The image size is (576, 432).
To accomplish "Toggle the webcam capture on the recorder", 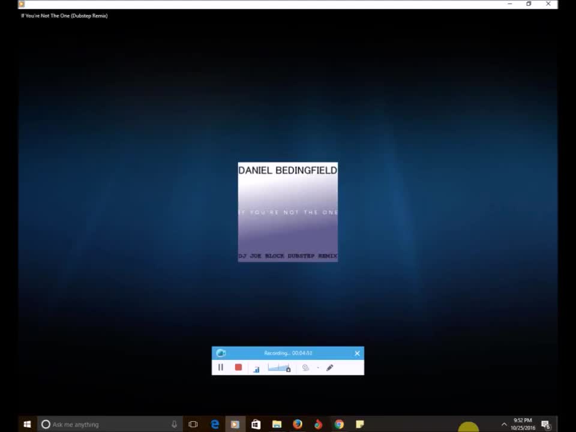I will (x=305, y=367).
